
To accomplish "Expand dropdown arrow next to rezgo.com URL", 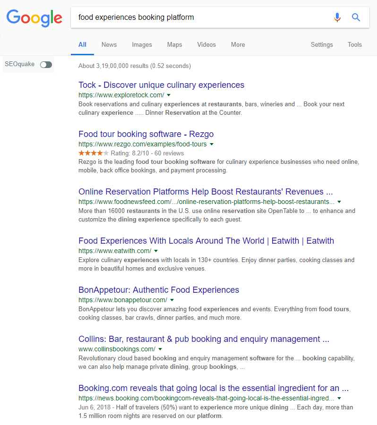I will coord(212,144).
